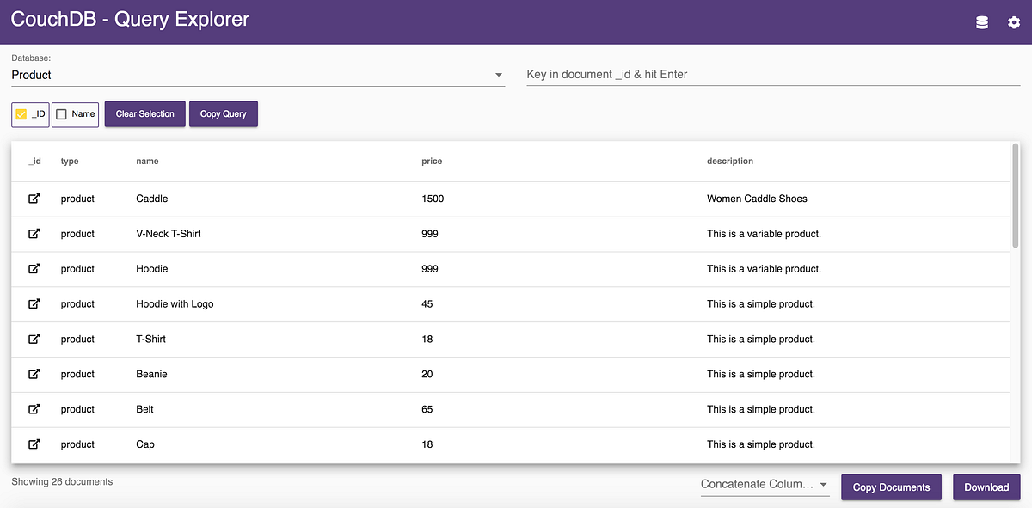Open the Caddle product document

[34, 199]
